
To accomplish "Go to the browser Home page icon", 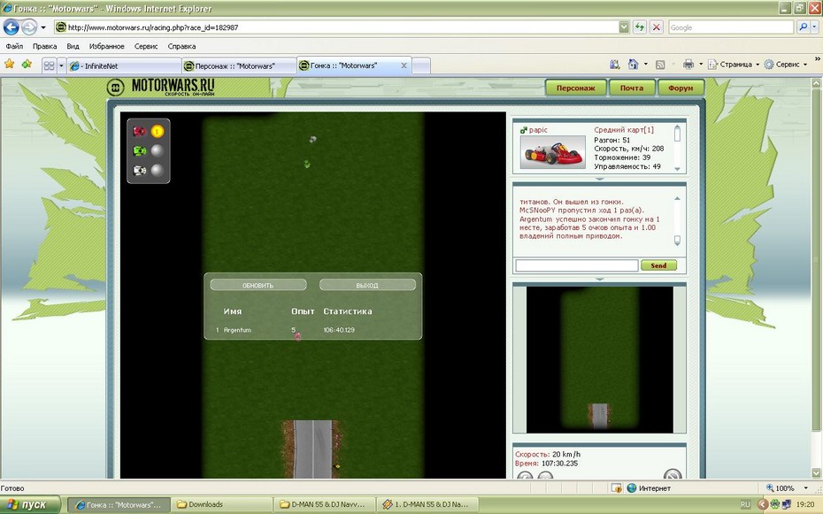I will coord(633,64).
